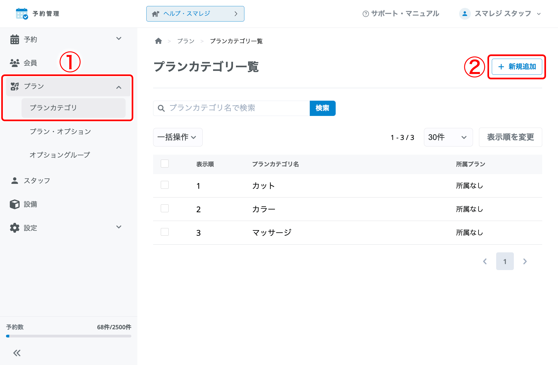This screenshot has height=365, width=558.
Task: Click the person icon beside スタッフ
Action: coord(15,181)
